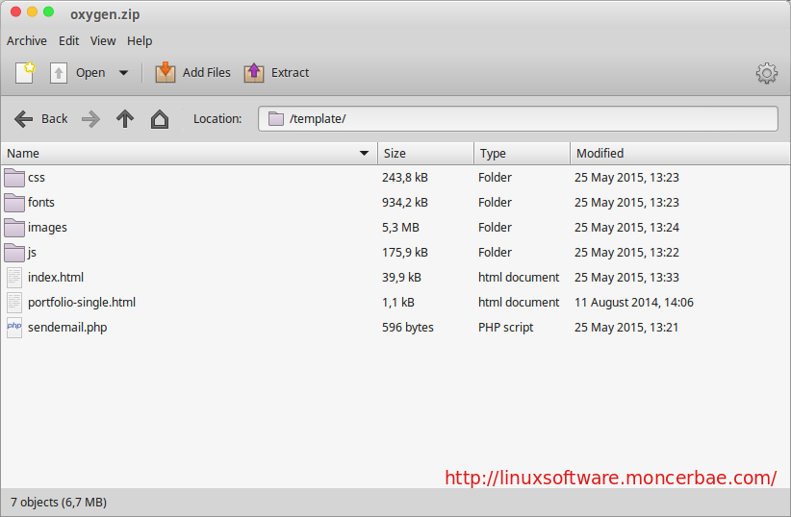The width and height of the screenshot is (791, 517).
Task: Maximize the window with the green button
Action: click(x=48, y=12)
